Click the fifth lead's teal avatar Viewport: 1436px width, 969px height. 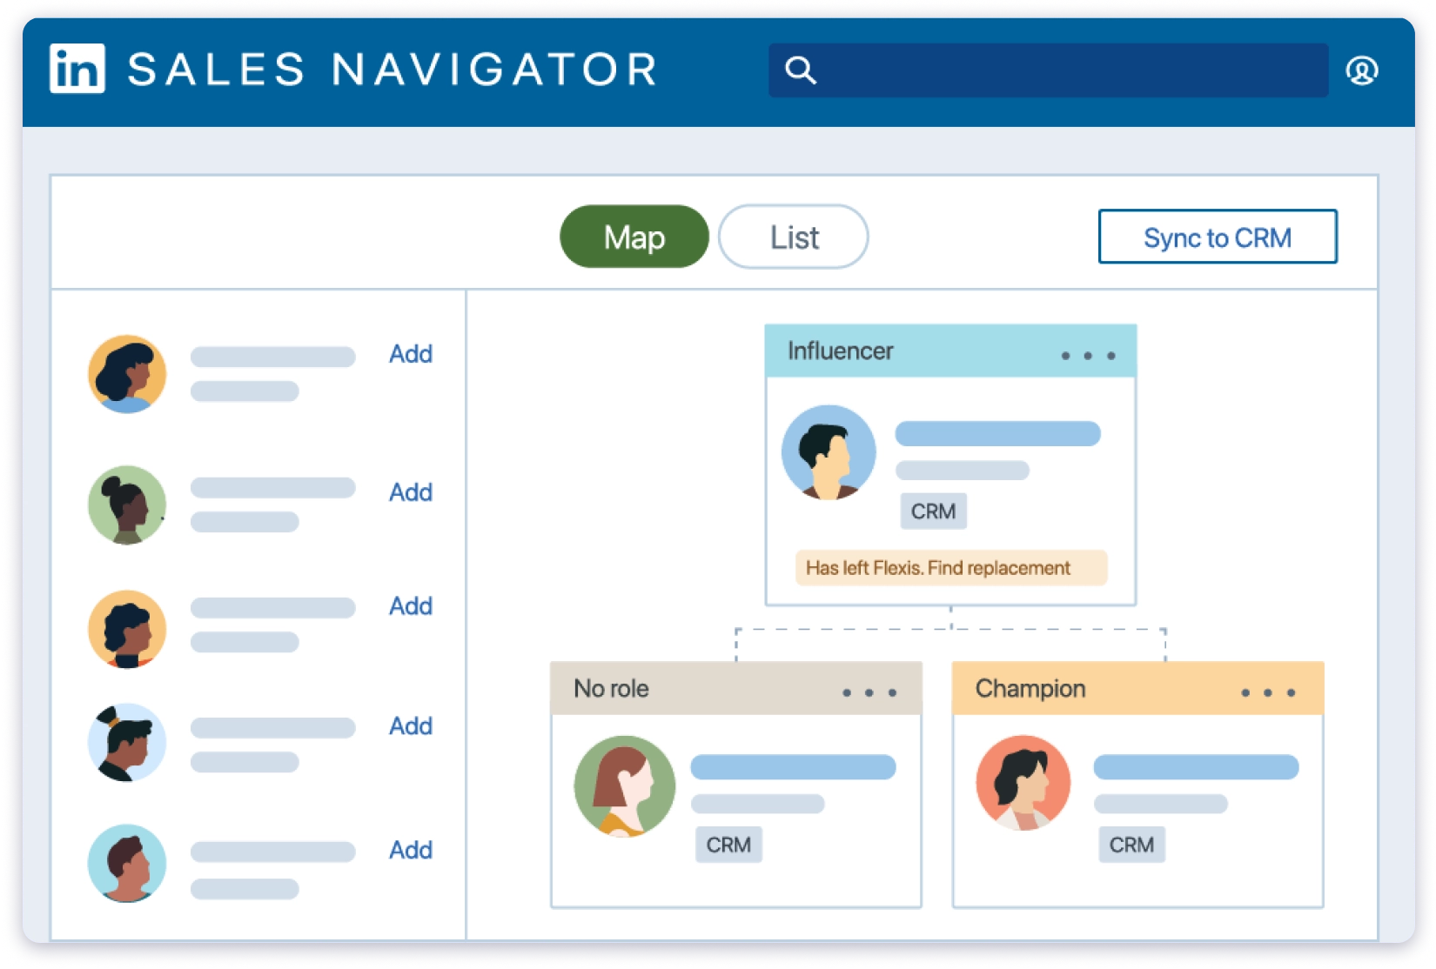coord(127,863)
